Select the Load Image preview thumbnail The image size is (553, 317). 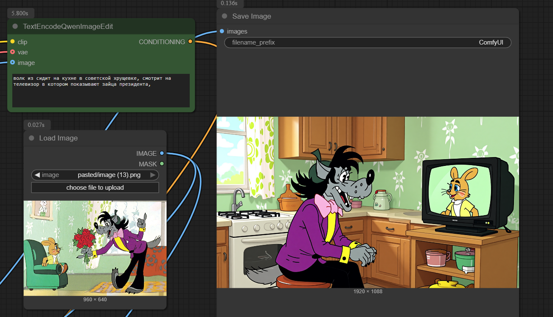(95, 248)
